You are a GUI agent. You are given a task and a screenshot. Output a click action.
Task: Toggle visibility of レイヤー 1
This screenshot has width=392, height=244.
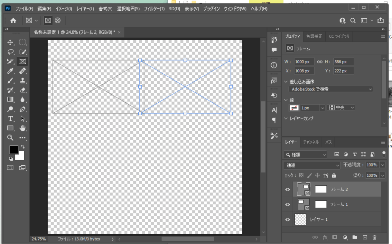click(x=287, y=220)
